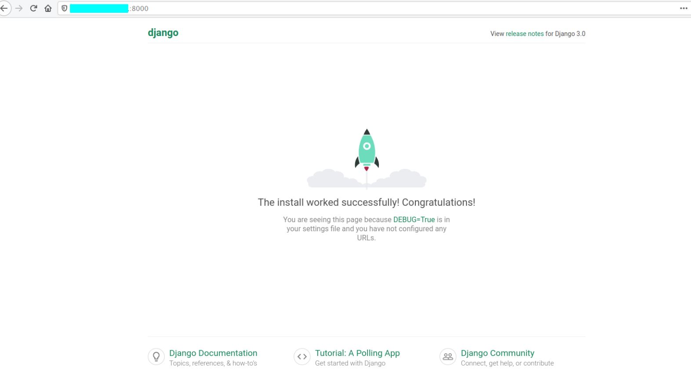
Task: Click the address bar showing port 8000
Action: click(x=352, y=8)
